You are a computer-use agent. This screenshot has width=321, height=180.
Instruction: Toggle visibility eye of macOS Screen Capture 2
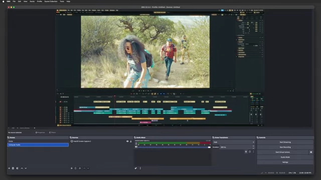[127, 141]
